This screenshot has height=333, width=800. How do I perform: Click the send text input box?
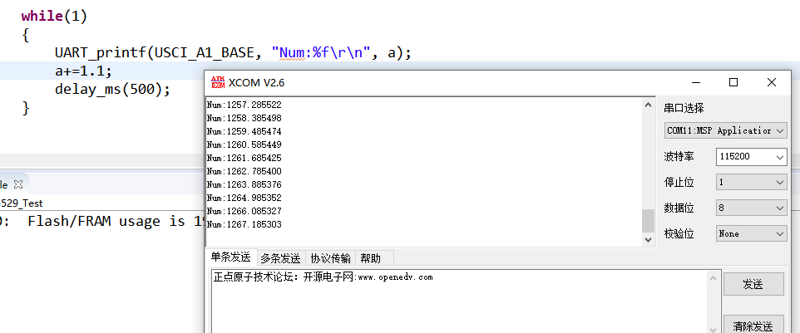click(459, 301)
